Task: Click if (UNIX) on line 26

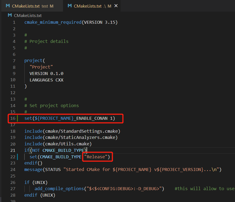Action: 36,182
